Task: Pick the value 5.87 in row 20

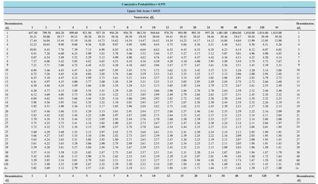Action: point(34,111)
